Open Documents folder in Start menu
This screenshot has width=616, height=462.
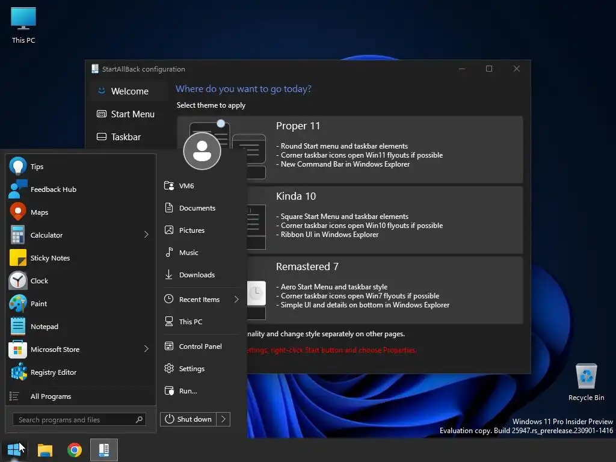pos(201,208)
